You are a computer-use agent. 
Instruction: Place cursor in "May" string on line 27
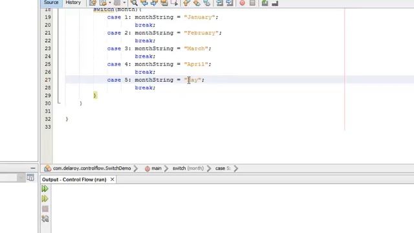(x=193, y=80)
